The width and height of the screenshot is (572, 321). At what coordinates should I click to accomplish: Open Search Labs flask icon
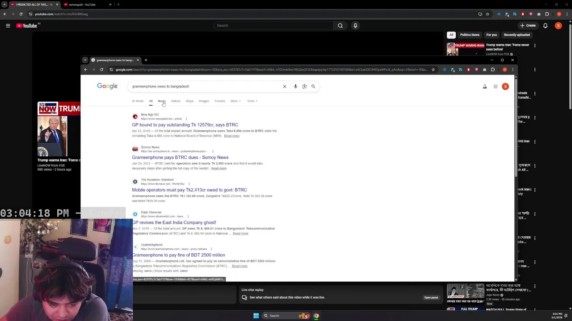(x=485, y=86)
